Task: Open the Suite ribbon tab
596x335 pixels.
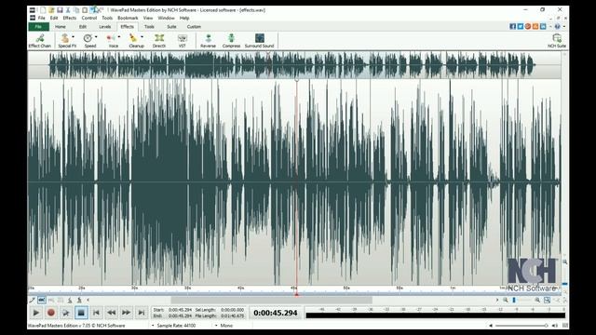Action: coord(171,27)
